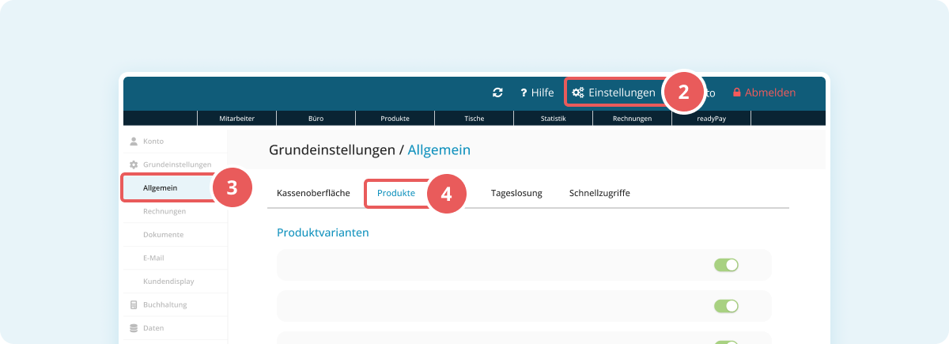Open the Statistik menu

[553, 118]
